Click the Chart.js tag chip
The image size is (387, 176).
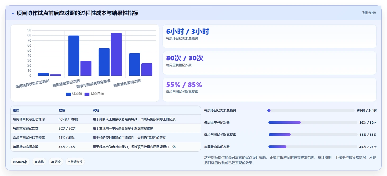tap(20, 162)
